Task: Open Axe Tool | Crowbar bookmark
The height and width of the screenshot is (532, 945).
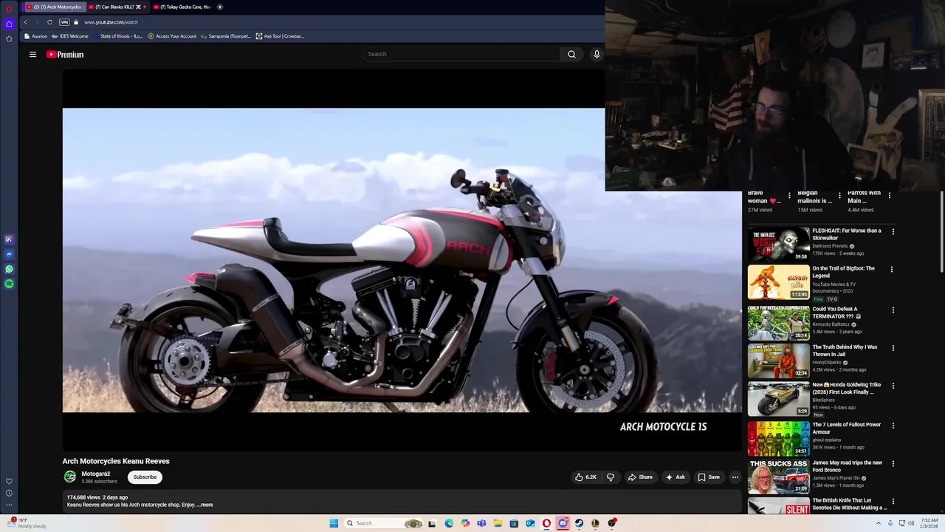Action: [x=280, y=36]
